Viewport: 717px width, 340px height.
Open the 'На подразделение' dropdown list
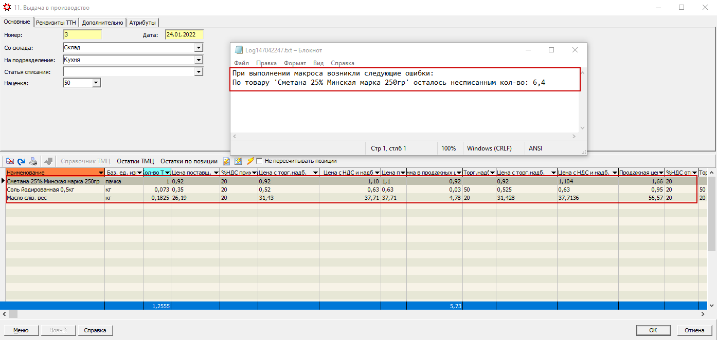199,60
